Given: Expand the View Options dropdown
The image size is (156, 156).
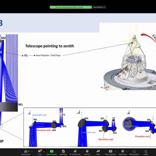Looking at the screenshot, I should [x=99, y=7].
